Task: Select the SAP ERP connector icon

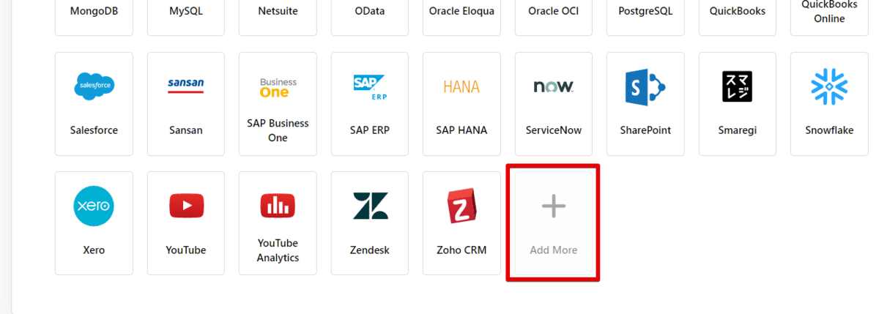Action: (370, 86)
